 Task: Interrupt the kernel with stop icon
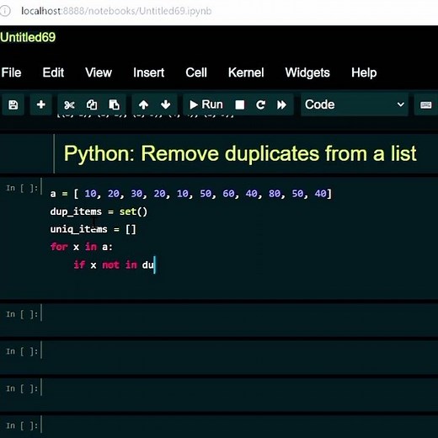[239, 105]
